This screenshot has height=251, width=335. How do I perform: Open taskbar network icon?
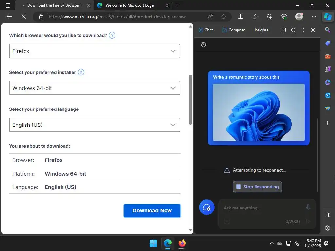289,243
